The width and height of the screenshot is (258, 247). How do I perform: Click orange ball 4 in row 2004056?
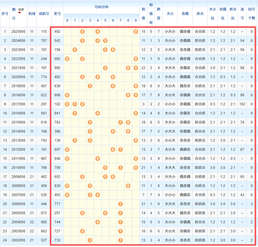[98, 222]
